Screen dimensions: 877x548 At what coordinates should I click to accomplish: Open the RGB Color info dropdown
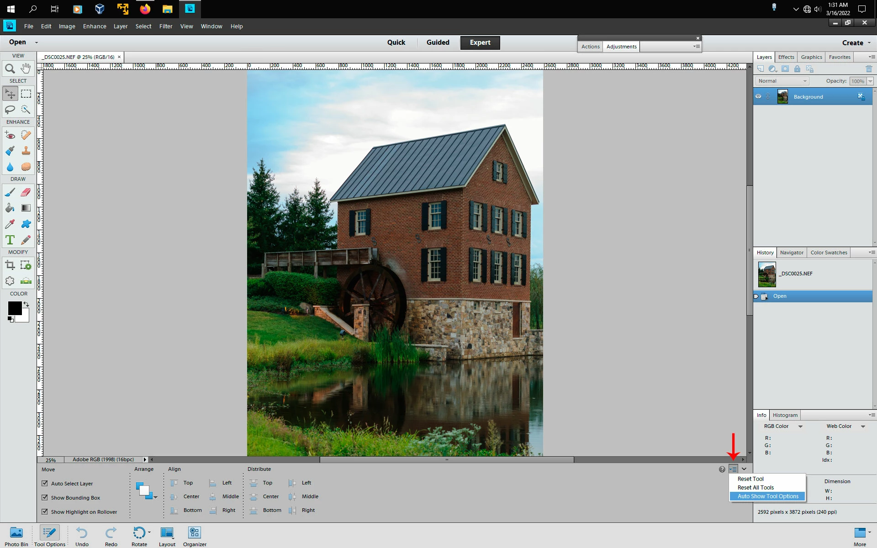800,426
